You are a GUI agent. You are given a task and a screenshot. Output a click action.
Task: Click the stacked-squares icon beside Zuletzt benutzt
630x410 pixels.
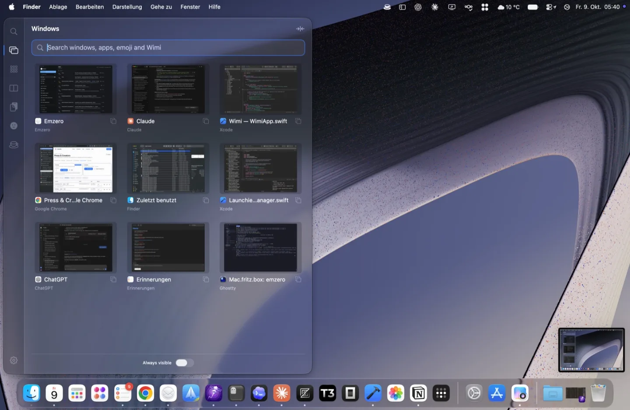click(x=206, y=200)
